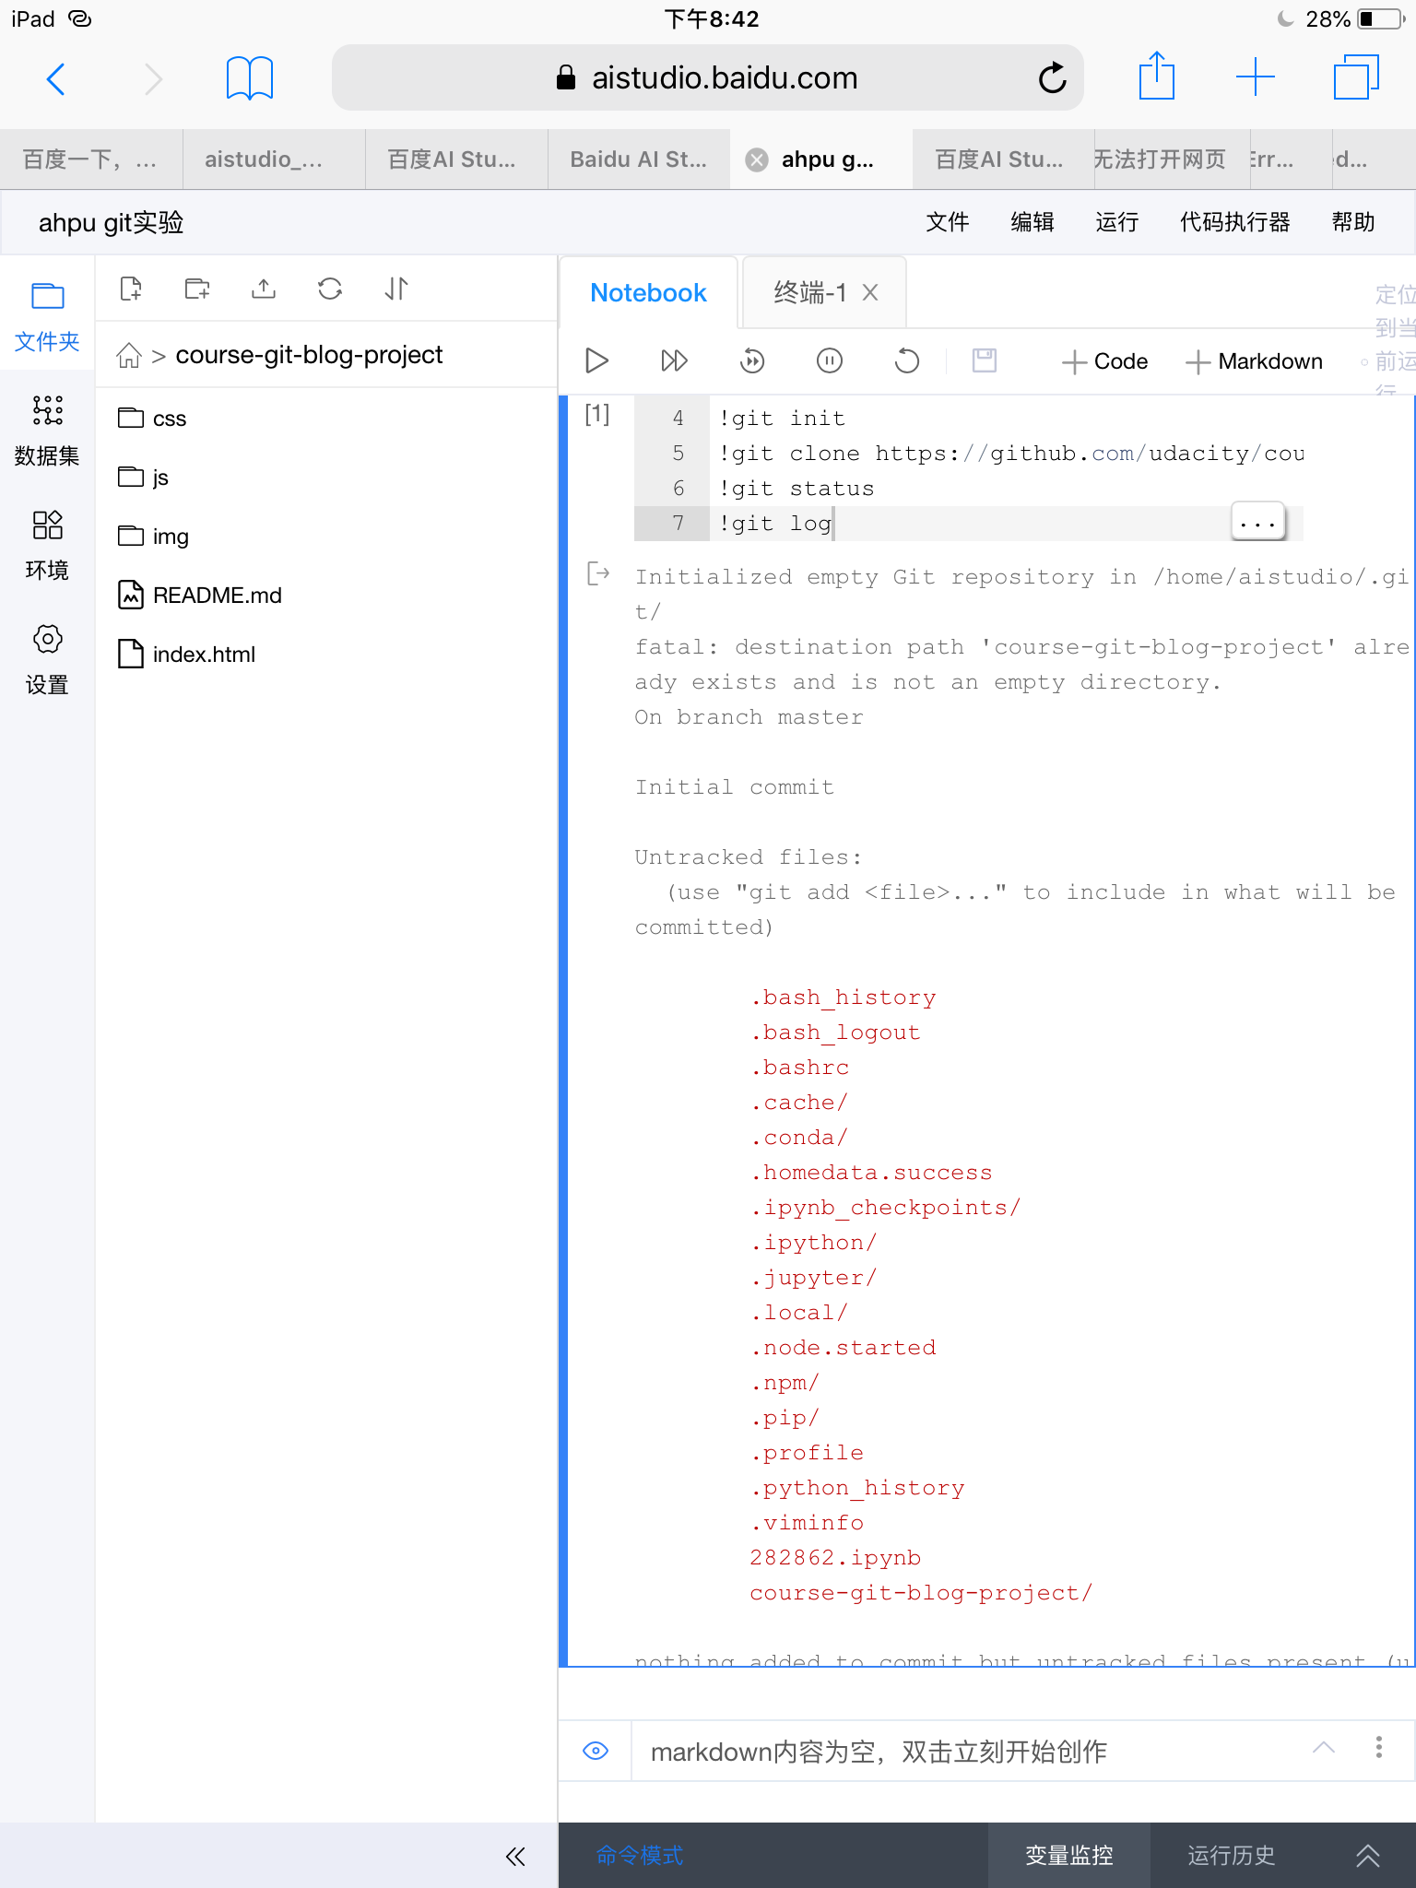Open the 运行 menu
The height and width of the screenshot is (1888, 1416).
tap(1117, 222)
